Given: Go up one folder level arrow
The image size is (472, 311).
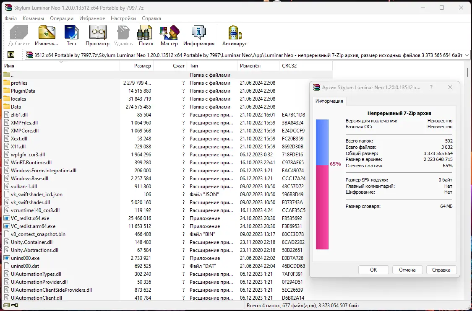Looking at the screenshot, I should (x=10, y=55).
